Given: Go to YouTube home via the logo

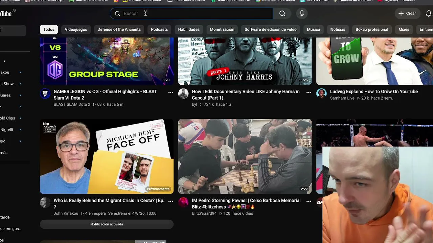Looking at the screenshot, I should coord(6,13).
